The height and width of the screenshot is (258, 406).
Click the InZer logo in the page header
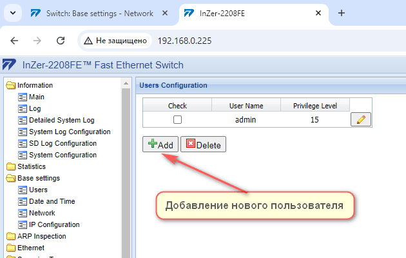coord(9,64)
